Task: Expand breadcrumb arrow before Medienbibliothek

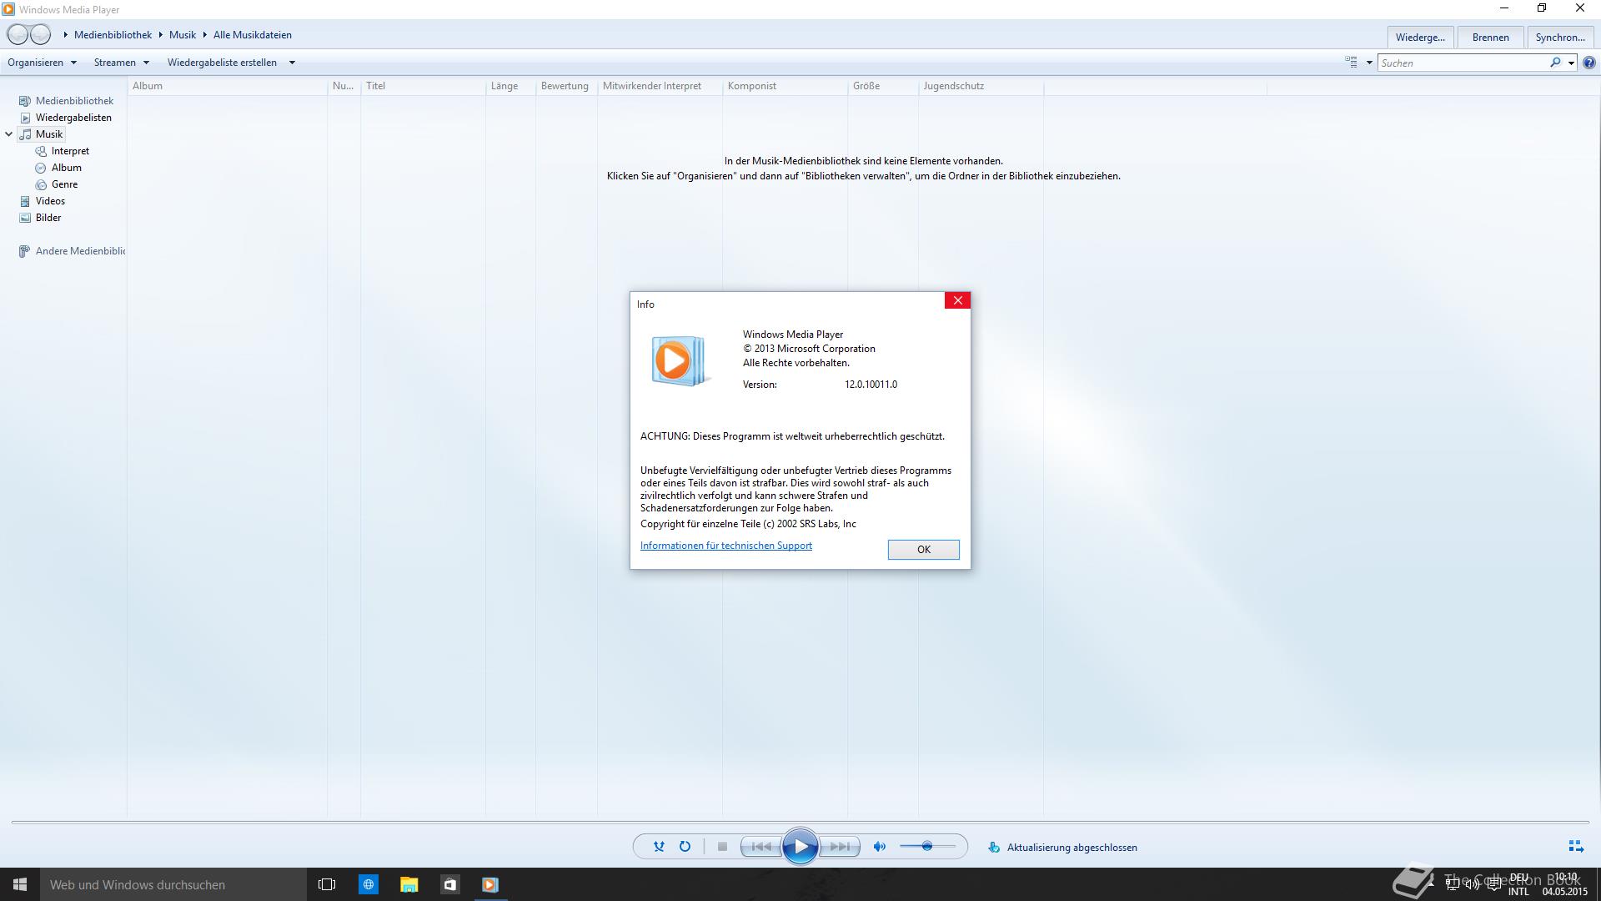Action: [x=65, y=35]
